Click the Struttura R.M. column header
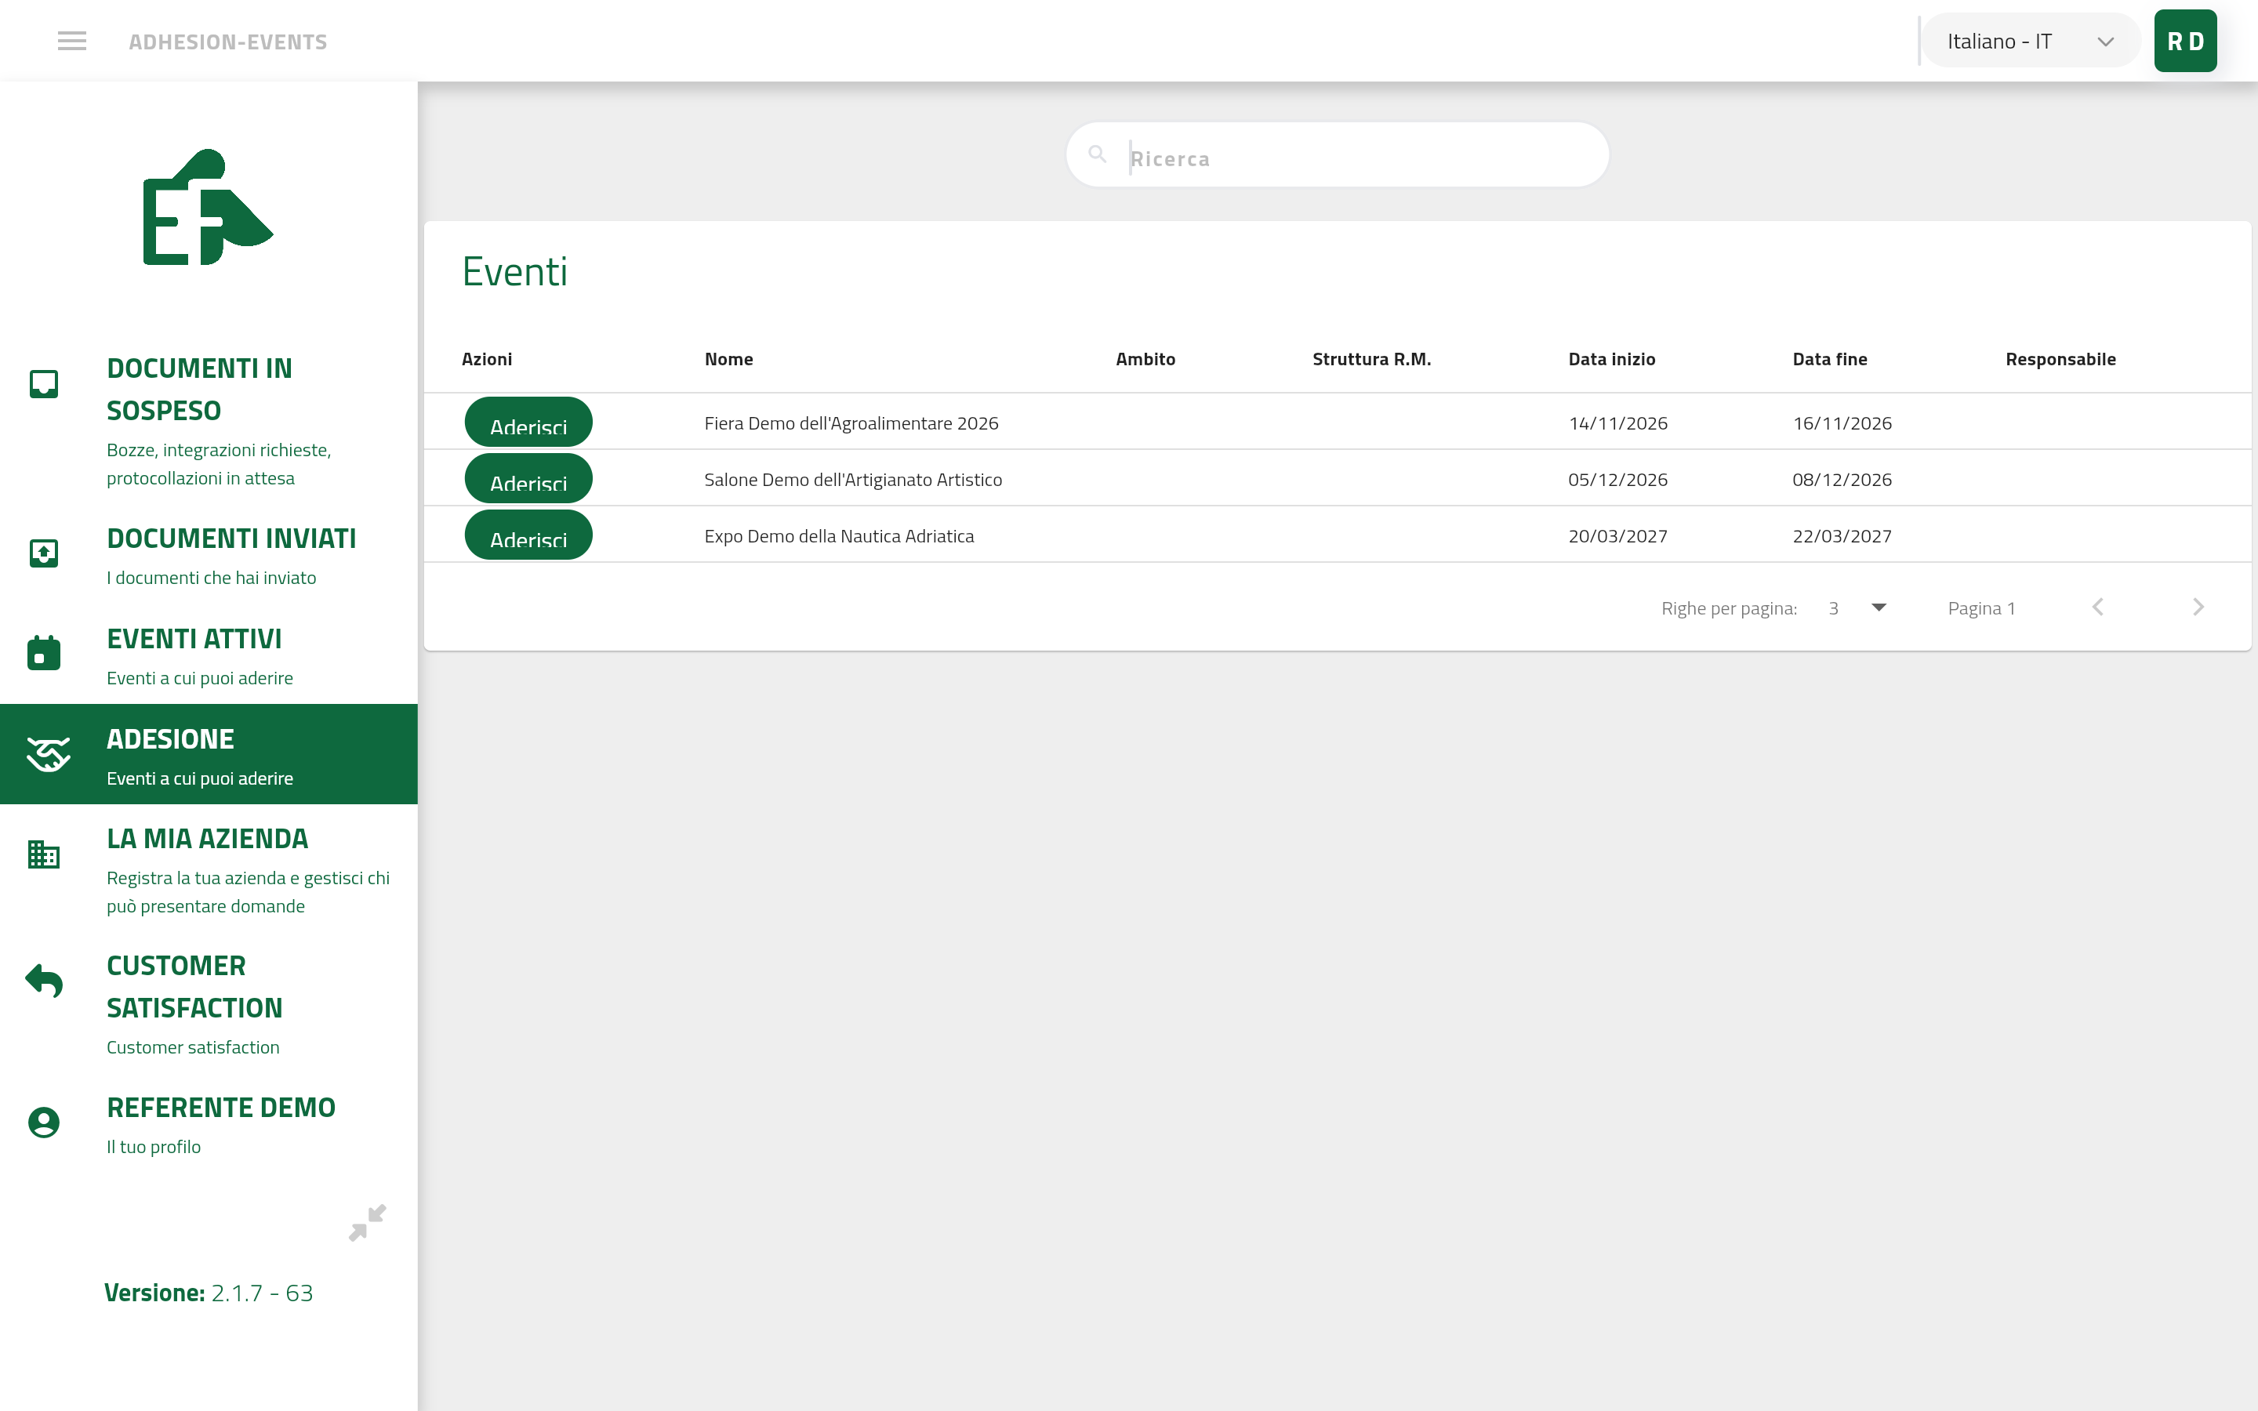The image size is (2258, 1411). [1371, 359]
